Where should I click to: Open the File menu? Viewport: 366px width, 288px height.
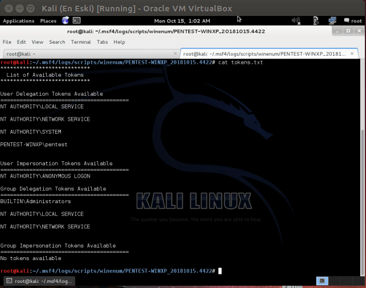click(7, 42)
